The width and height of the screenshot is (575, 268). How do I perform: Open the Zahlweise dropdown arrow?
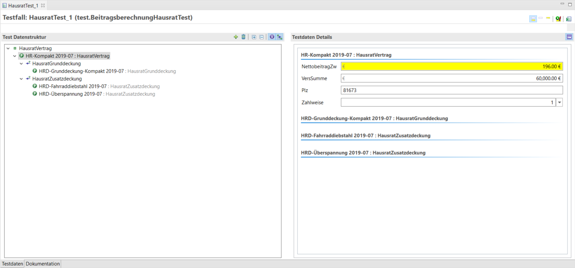click(x=559, y=102)
